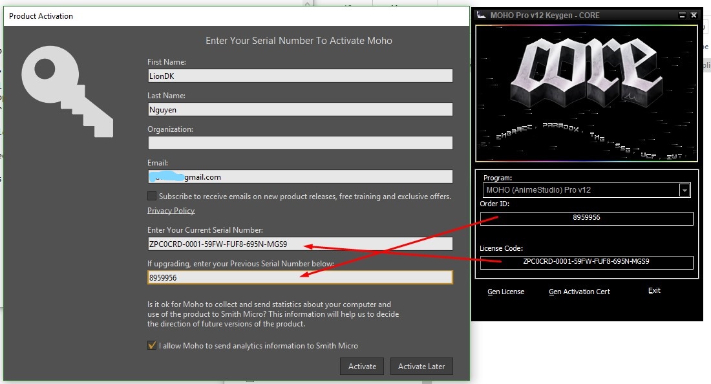Click the Activate button
Viewport: 711px width, 384px height.
coord(362,367)
